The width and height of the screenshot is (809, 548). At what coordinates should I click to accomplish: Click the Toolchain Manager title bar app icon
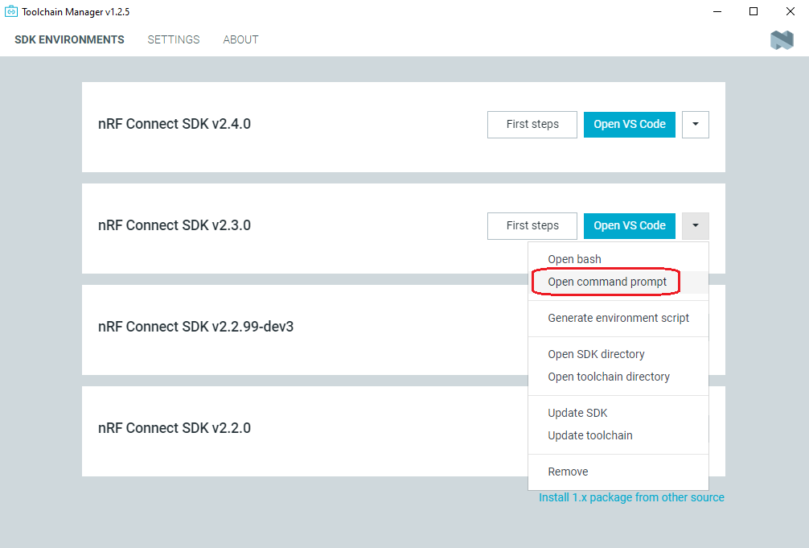pyautogui.click(x=10, y=11)
